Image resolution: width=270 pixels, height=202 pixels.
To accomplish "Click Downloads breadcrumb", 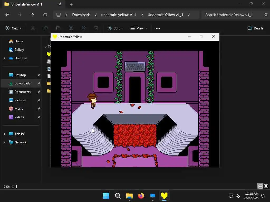I will pos(81,15).
